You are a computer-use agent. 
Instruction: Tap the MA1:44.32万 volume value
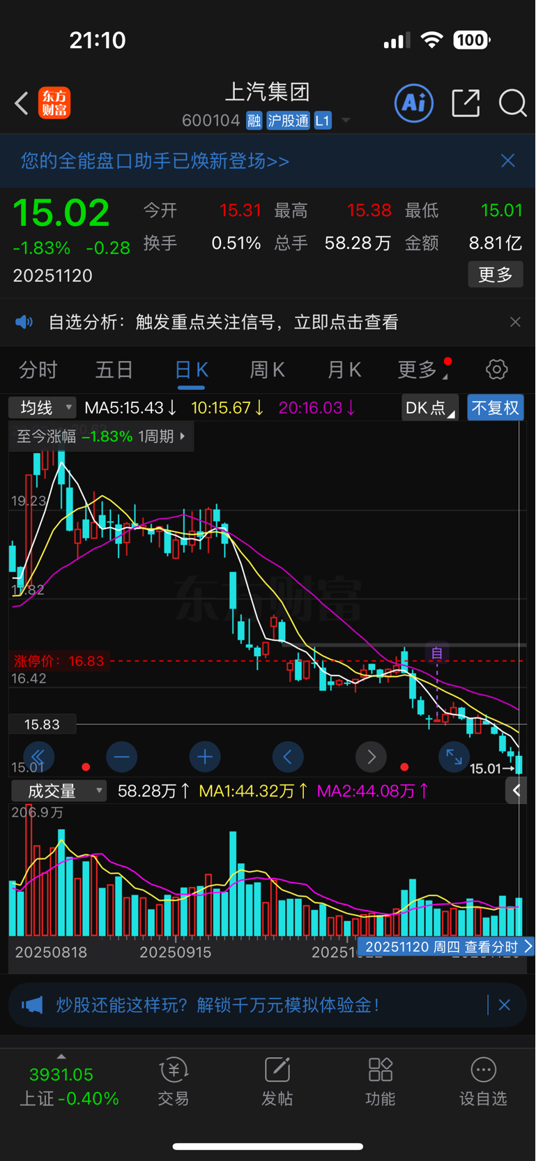coord(254,791)
